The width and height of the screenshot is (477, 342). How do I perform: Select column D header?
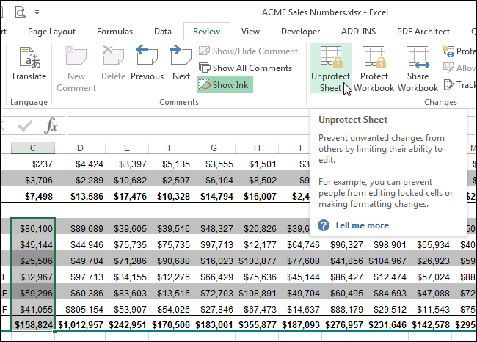pyautogui.click(x=80, y=148)
